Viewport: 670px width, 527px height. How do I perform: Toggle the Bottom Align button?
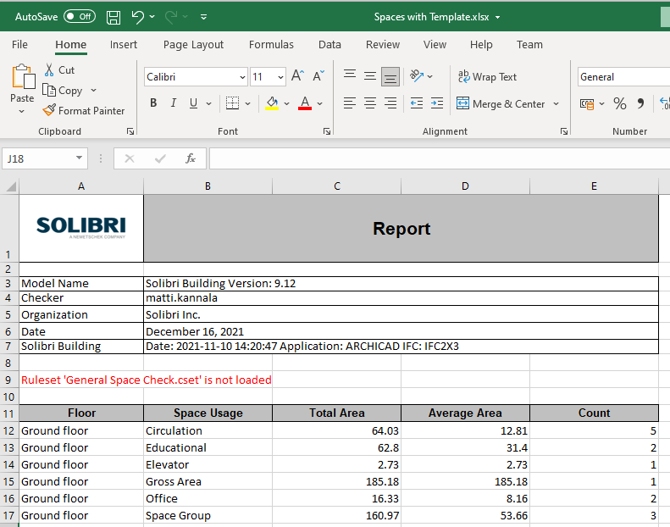(x=390, y=76)
